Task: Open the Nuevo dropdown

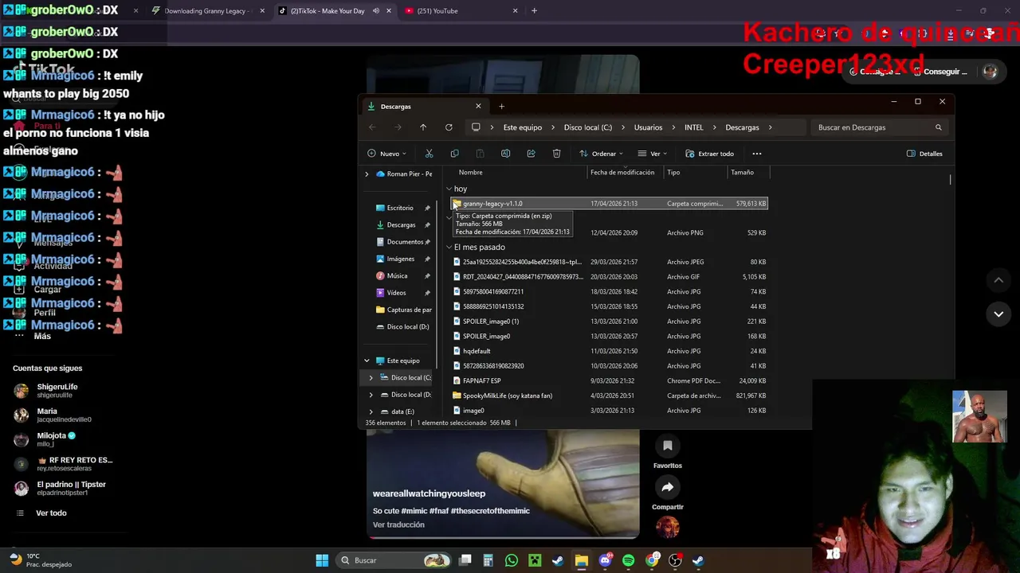Action: (387, 154)
